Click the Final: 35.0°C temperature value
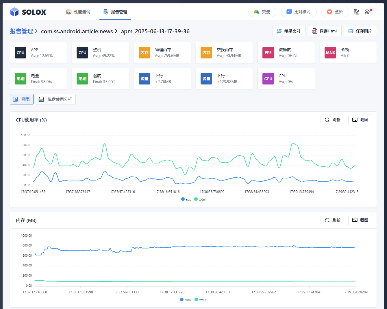Image resolution: width=387 pixels, height=309 pixels. pyautogui.click(x=104, y=82)
